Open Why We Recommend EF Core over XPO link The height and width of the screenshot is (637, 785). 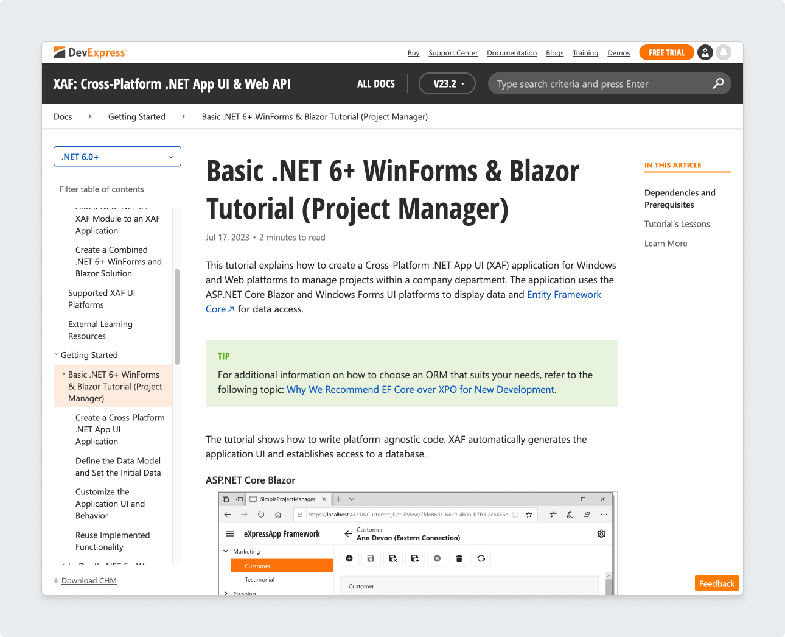tap(420, 390)
